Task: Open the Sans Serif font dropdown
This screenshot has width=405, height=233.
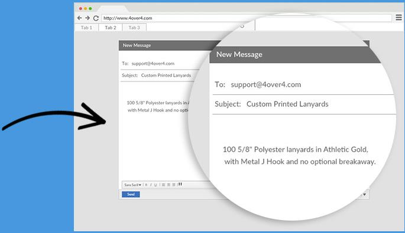Action: 133,185
